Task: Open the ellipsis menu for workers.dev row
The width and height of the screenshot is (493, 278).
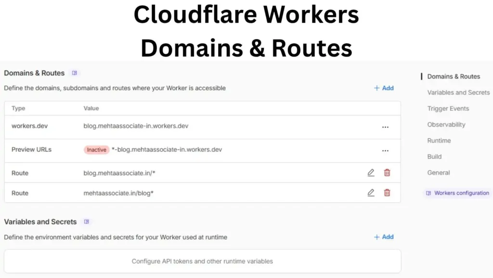Action: pyautogui.click(x=385, y=127)
